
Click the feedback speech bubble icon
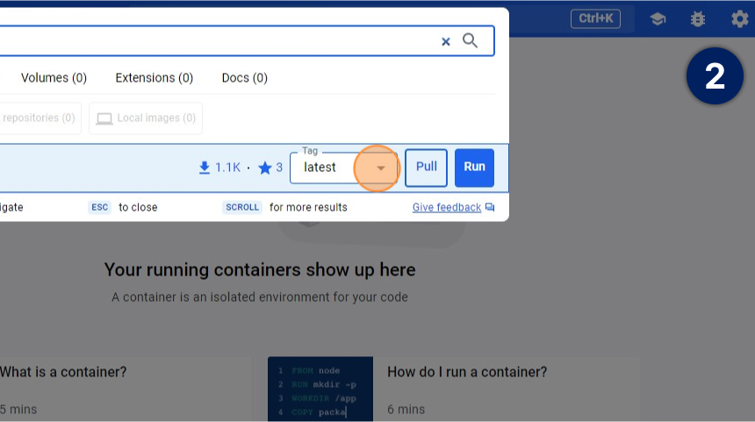[x=490, y=208]
